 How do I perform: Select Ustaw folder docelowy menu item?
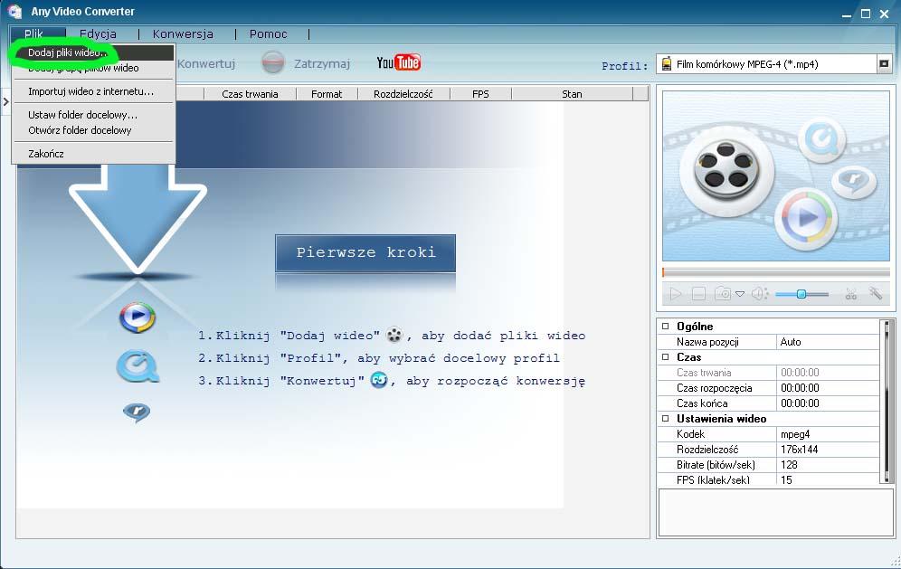93,115
